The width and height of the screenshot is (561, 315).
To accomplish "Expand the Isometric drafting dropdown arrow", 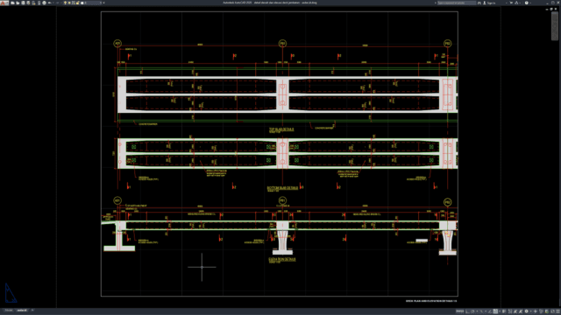I will (486, 311).
